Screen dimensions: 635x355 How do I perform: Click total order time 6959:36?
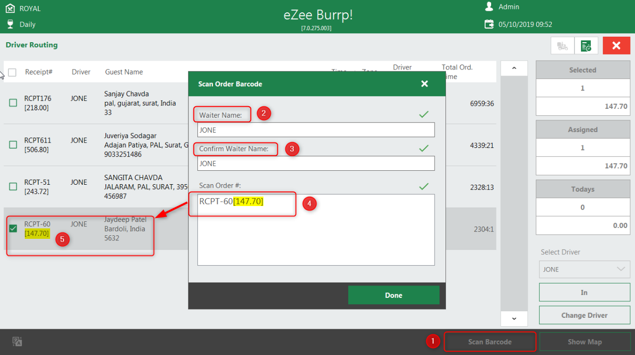click(482, 104)
